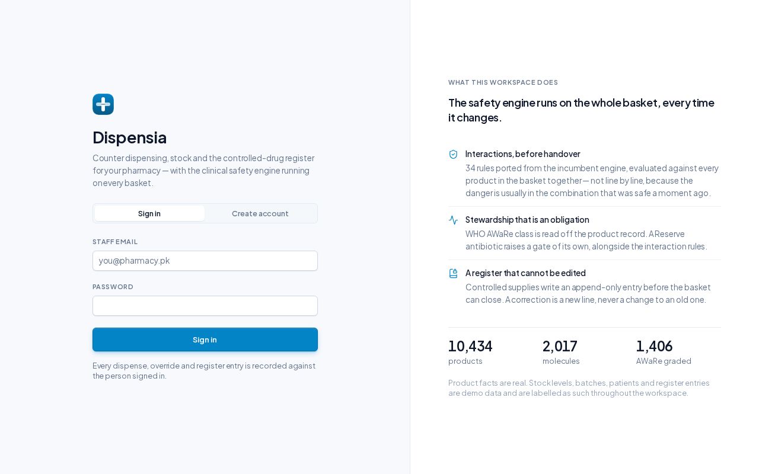Image resolution: width=759 pixels, height=474 pixels.
Task: Click the 2,017 molecules statistic
Action: click(x=561, y=352)
